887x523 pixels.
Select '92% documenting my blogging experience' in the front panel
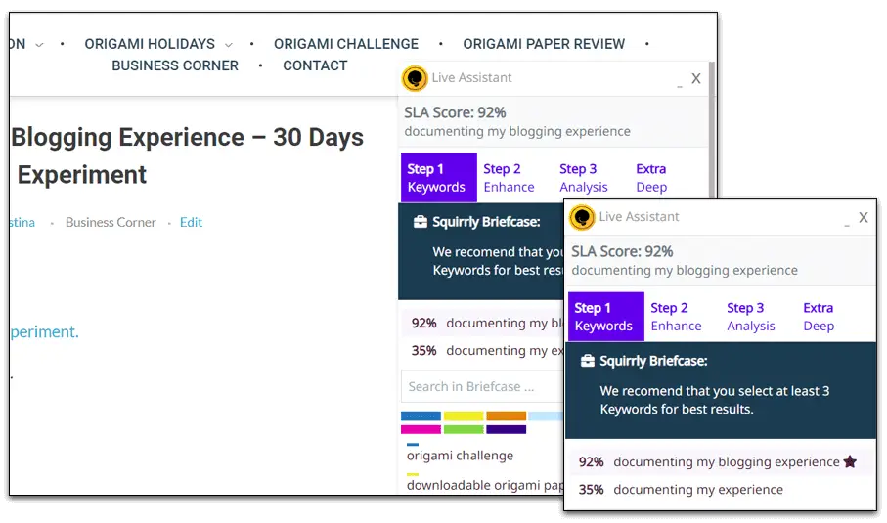721,462
